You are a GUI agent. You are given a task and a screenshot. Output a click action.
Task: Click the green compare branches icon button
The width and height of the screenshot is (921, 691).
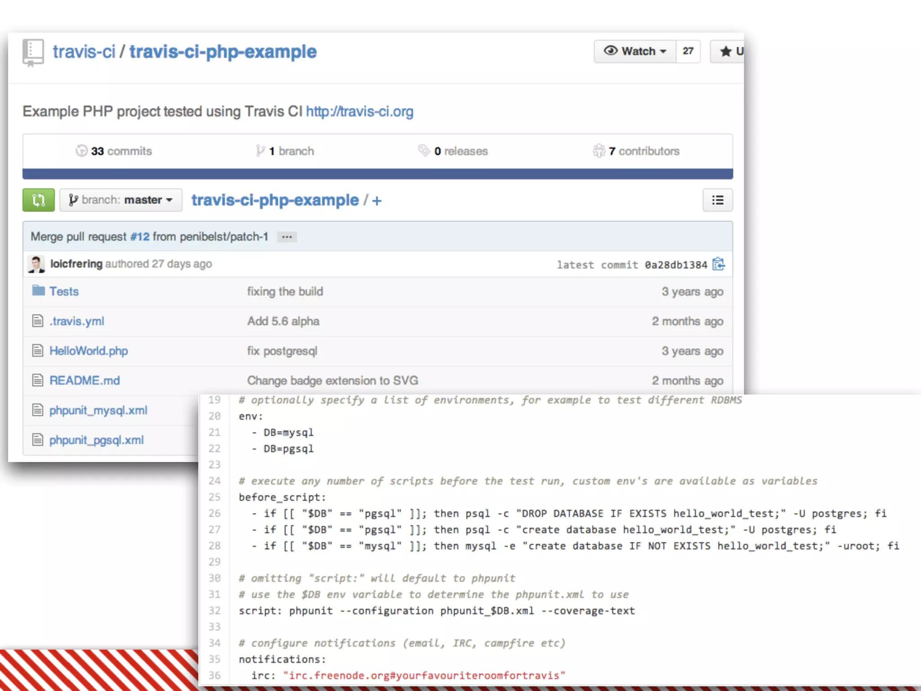(38, 200)
